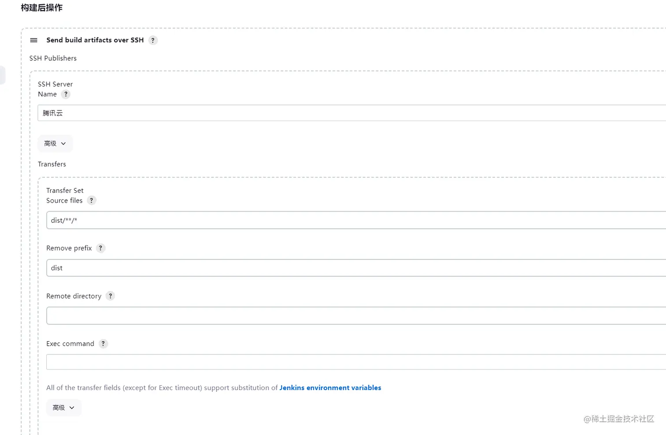Click the Source files input with dist/**/*

356,220
